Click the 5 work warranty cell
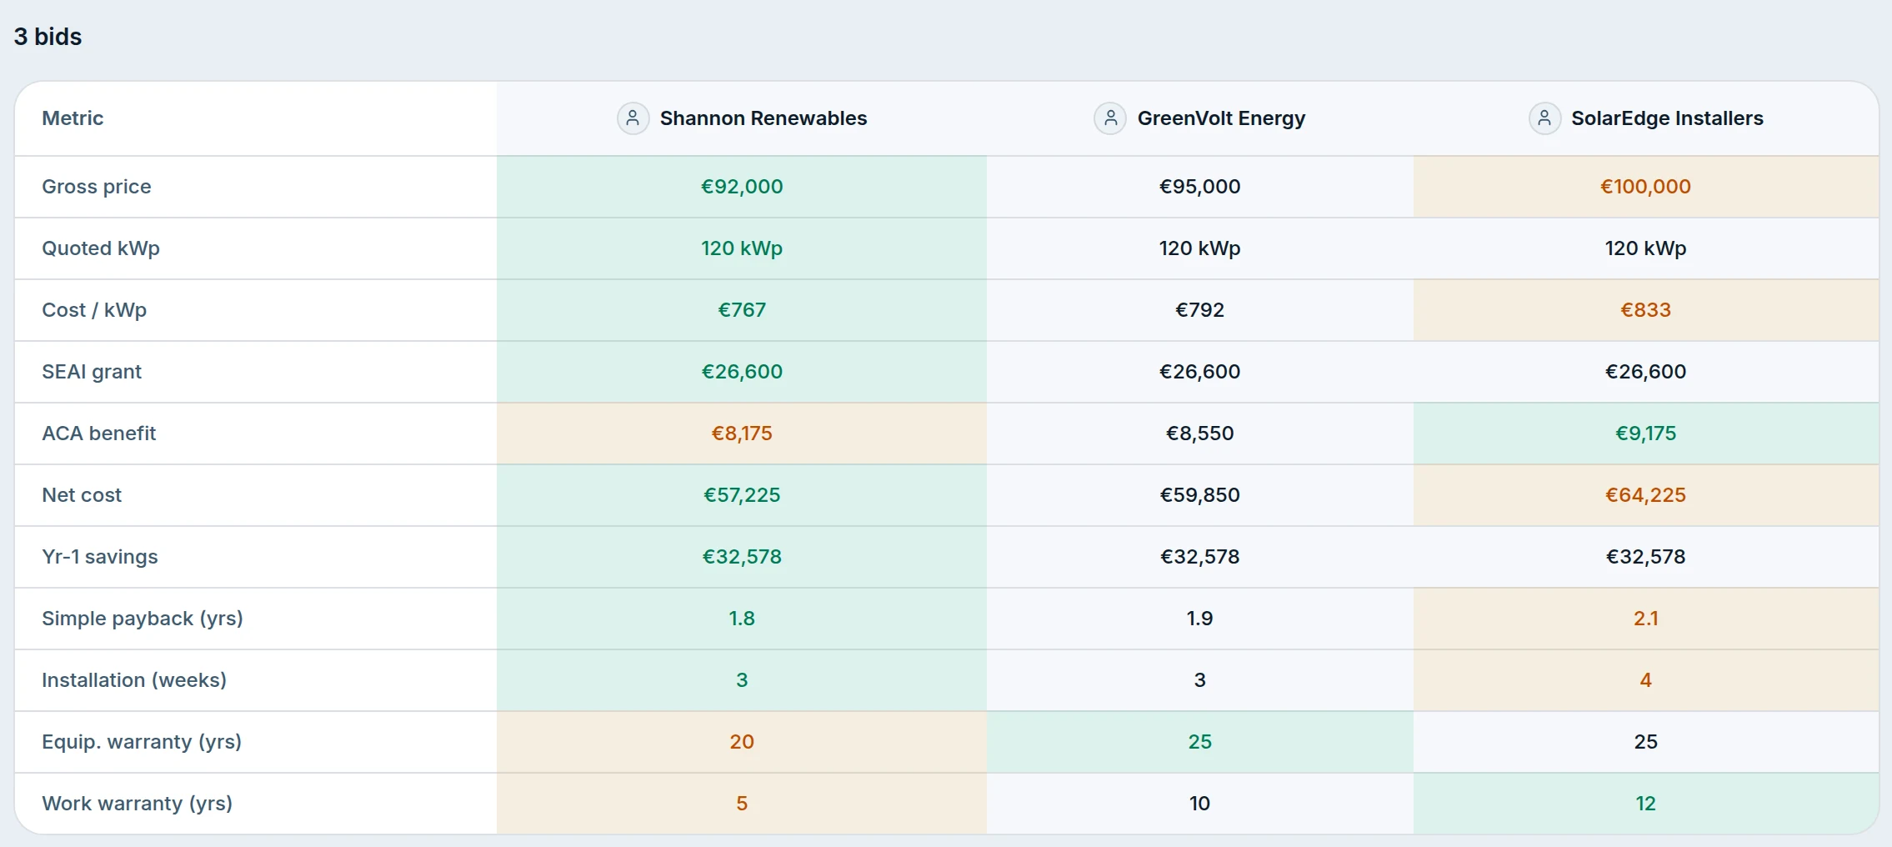The width and height of the screenshot is (1892, 847). [x=742, y=804]
